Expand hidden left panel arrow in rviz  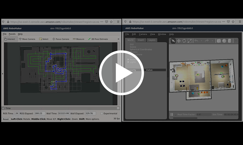[2, 74]
